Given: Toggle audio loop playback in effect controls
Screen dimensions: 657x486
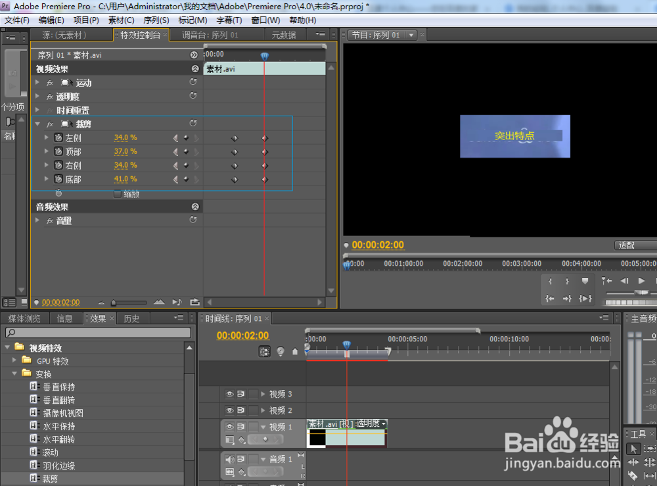Looking at the screenshot, I should point(194,302).
